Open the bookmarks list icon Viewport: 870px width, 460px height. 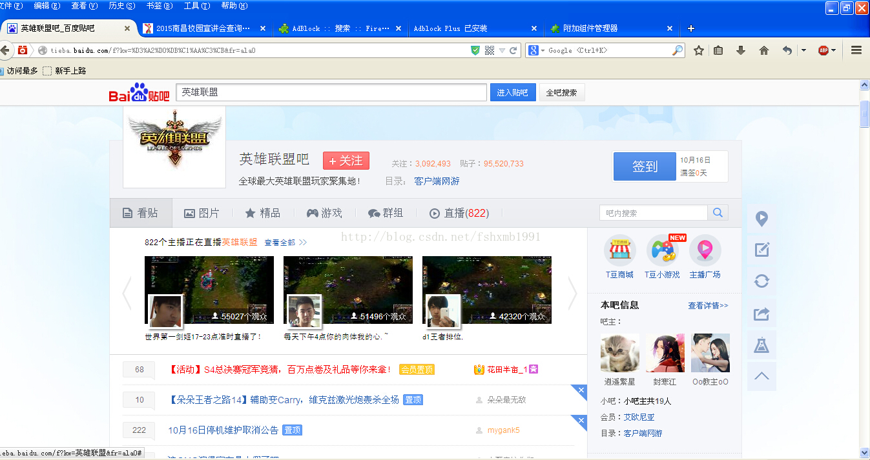718,50
